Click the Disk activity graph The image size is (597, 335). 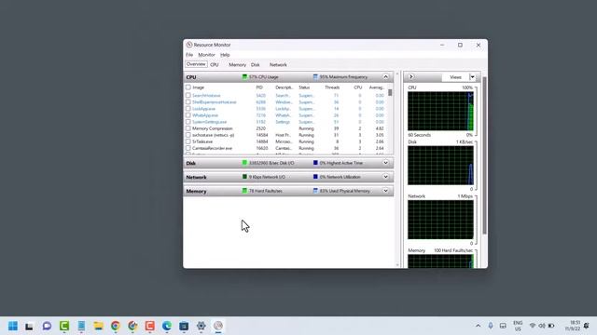tap(440, 166)
